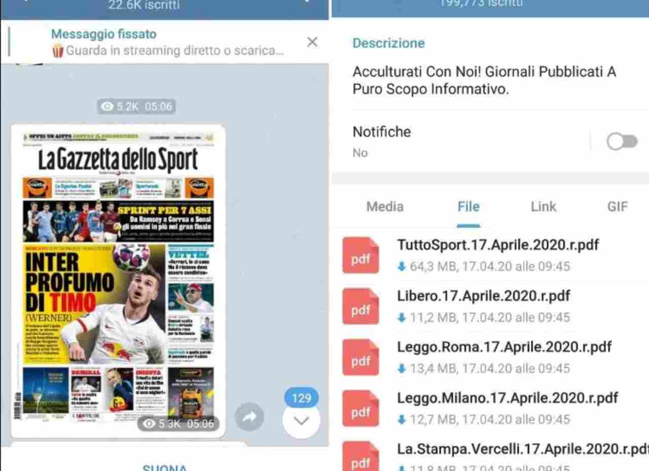
Task: Switch to the Media tab
Action: pyautogui.click(x=385, y=207)
